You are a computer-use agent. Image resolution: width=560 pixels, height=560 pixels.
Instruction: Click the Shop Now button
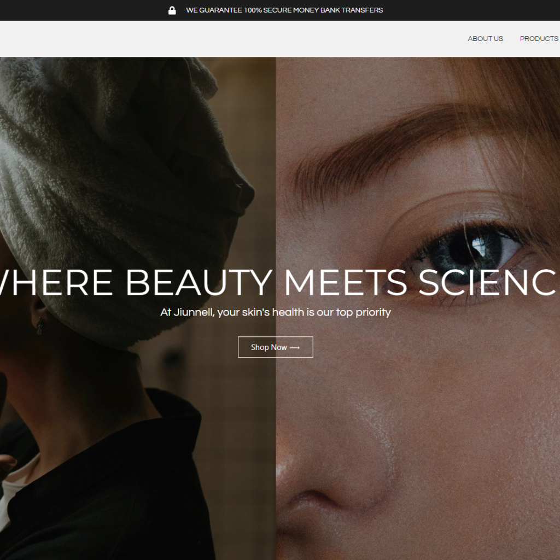(276, 347)
